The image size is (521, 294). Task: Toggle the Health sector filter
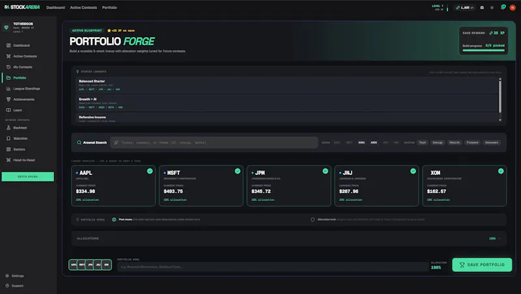pyautogui.click(x=455, y=142)
